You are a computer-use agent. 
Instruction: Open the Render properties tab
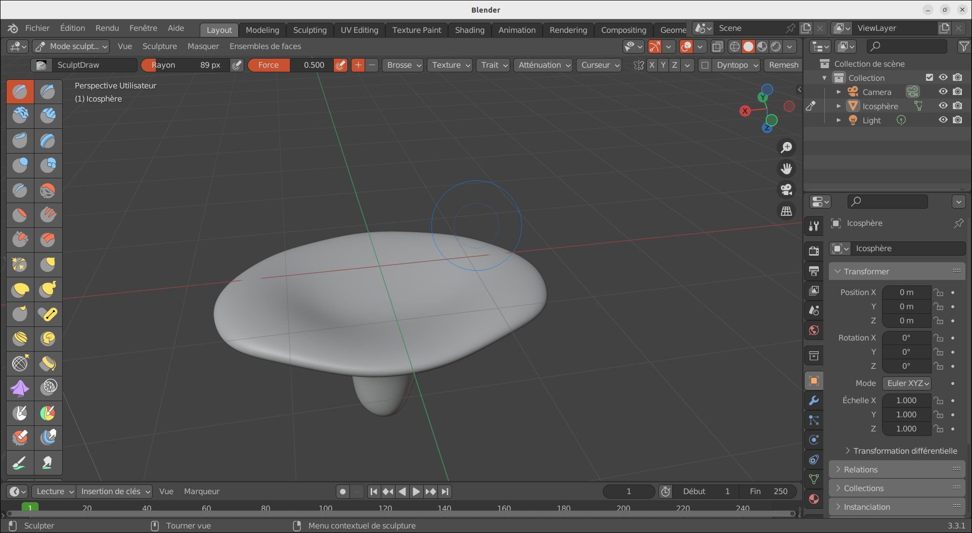click(814, 251)
